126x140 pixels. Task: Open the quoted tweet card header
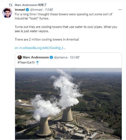tap(68, 60)
